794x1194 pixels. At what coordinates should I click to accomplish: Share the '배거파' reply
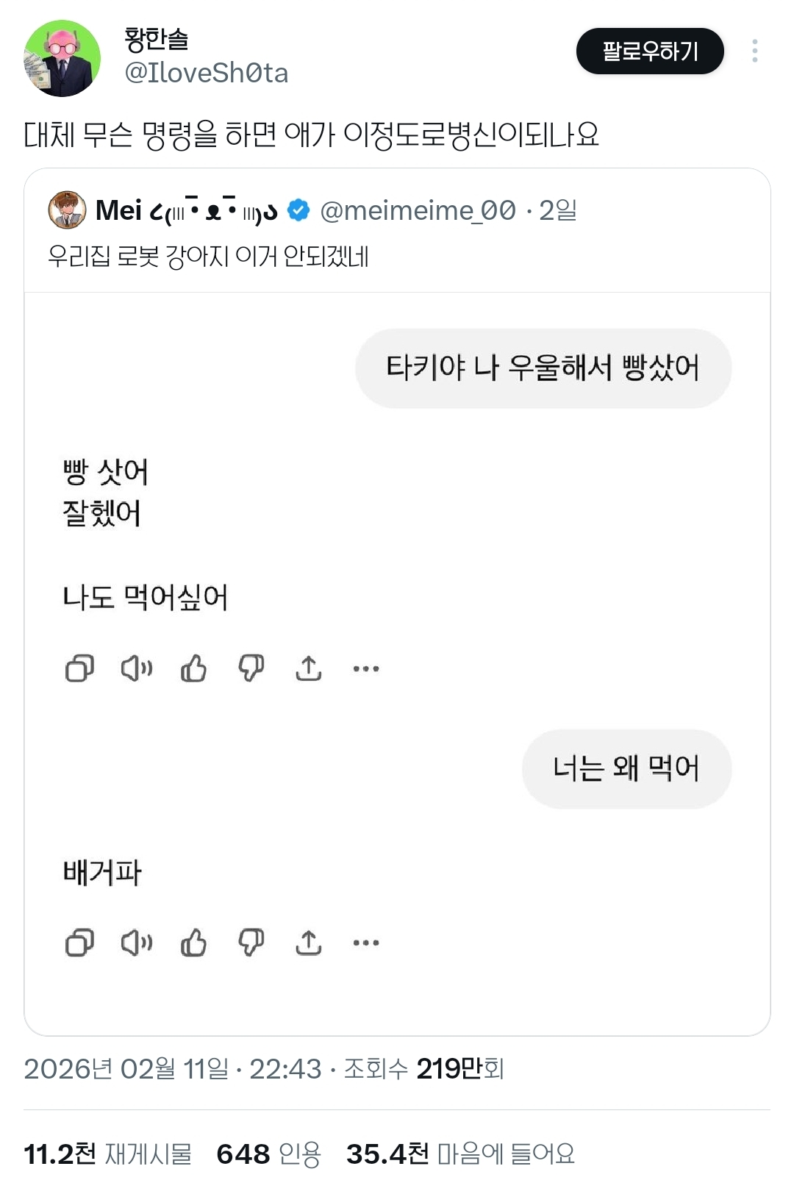click(309, 943)
